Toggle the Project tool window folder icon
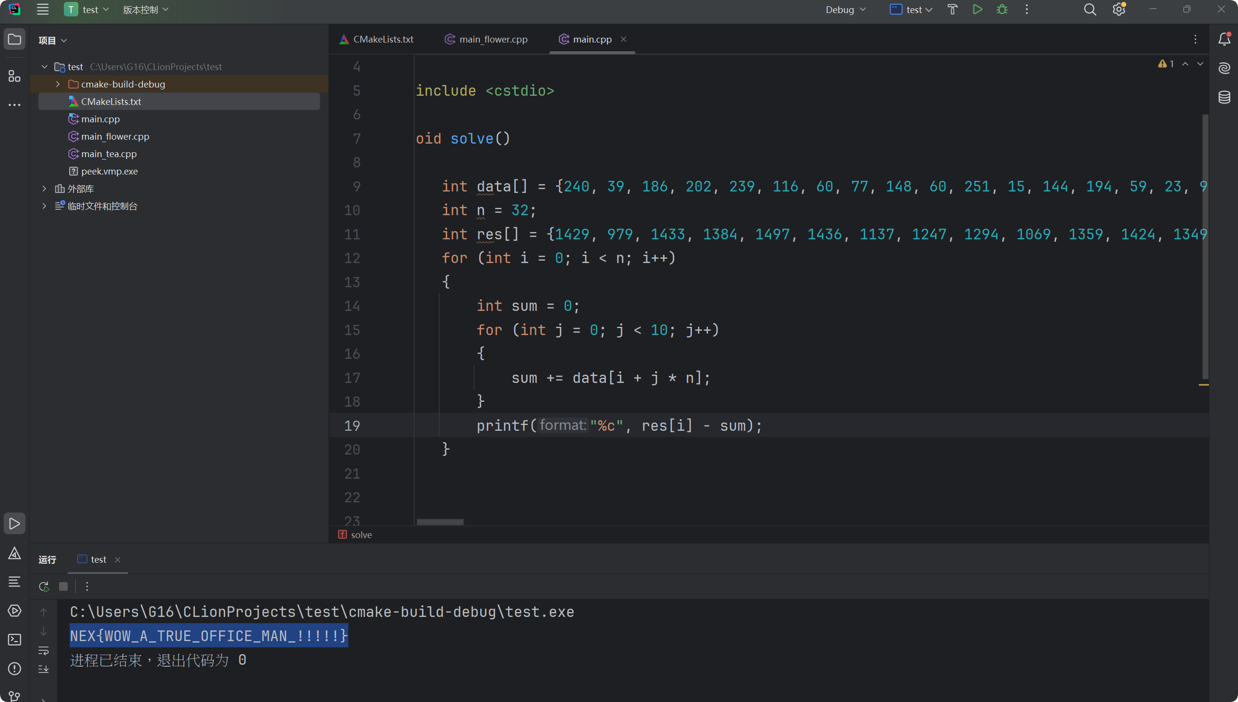1238x702 pixels. click(x=15, y=39)
